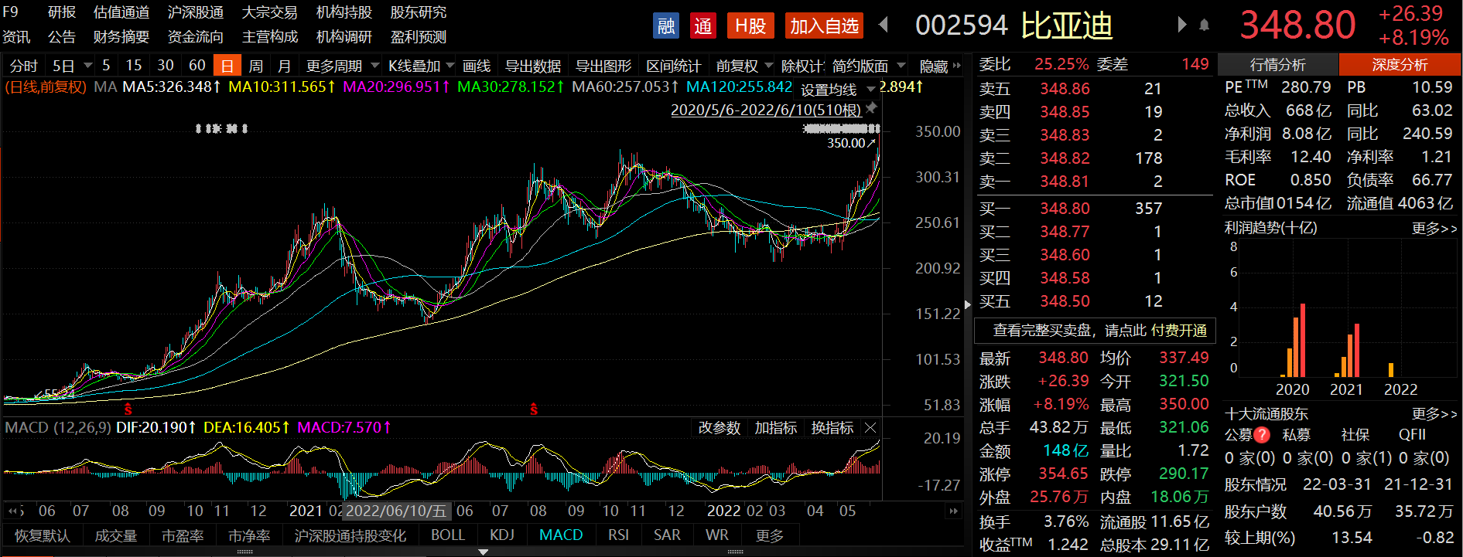Screen dimensions: 1463x557
Task: Open the 财务摘要 financial summary menu
Action: tap(121, 36)
